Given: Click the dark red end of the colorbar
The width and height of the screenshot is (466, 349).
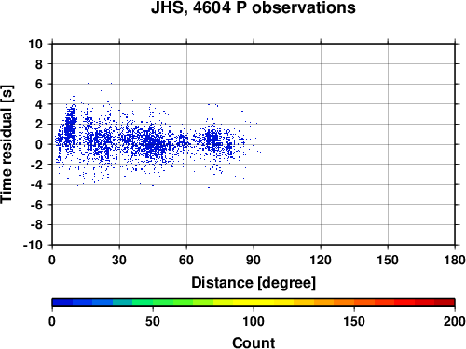Looking at the screenshot, I should [445, 302].
